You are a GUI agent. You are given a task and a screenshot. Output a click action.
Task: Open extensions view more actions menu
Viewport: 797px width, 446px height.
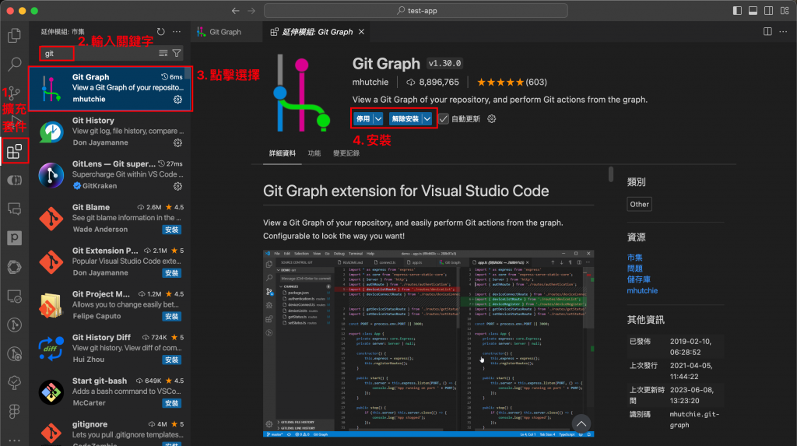point(177,32)
